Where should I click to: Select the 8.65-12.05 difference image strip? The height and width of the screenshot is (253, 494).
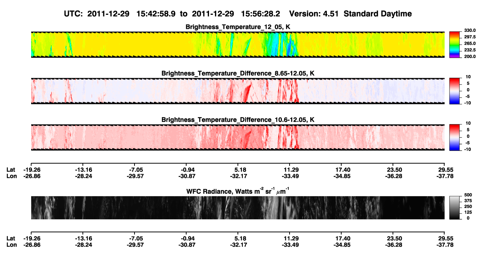(x=237, y=91)
